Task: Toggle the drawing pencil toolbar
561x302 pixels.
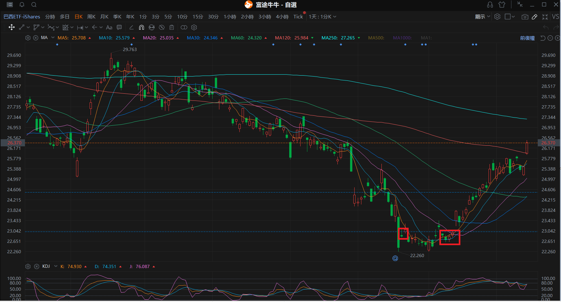Action: click(534, 17)
